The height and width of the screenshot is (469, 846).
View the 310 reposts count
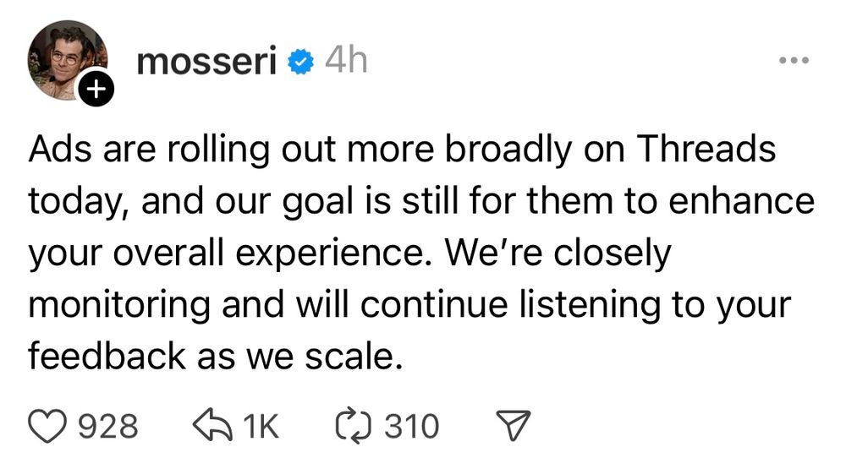[412, 427]
